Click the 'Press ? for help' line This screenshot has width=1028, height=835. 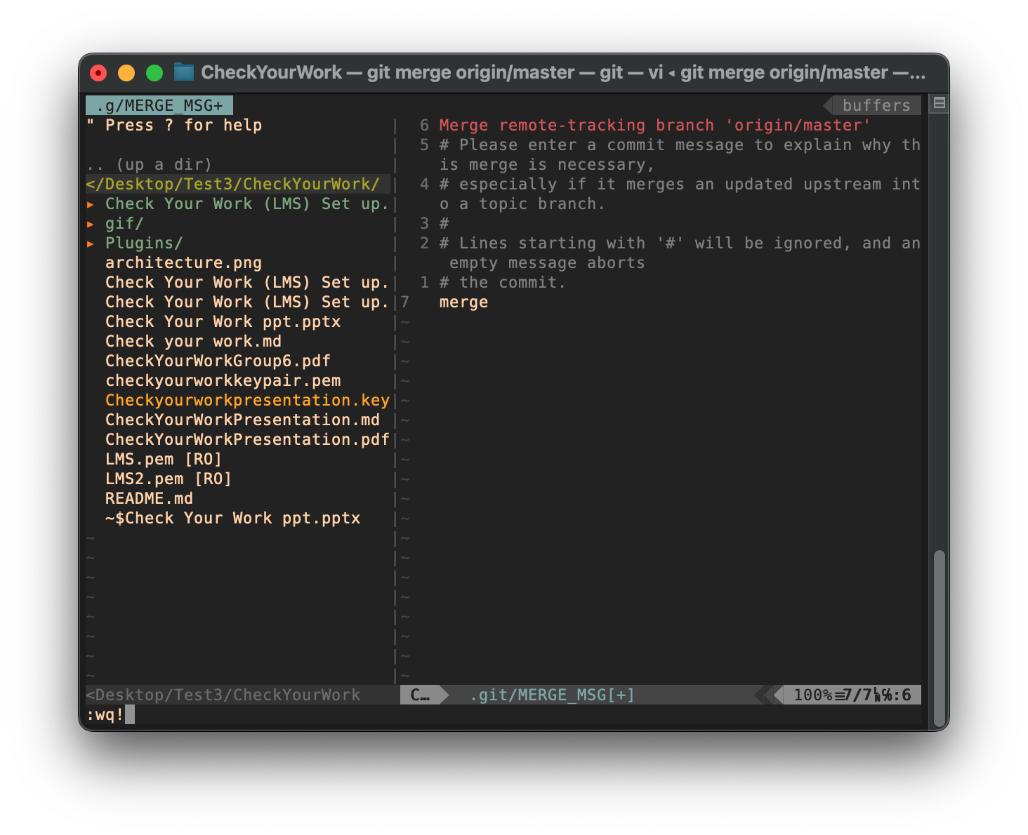(174, 125)
